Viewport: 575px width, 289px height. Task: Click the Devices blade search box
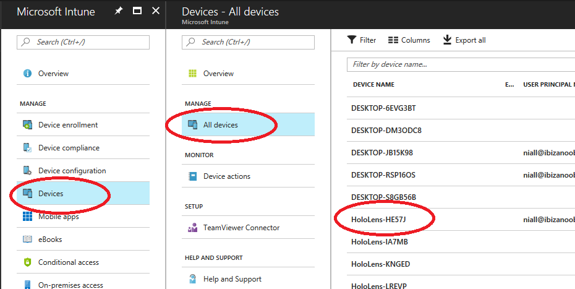tap(249, 42)
